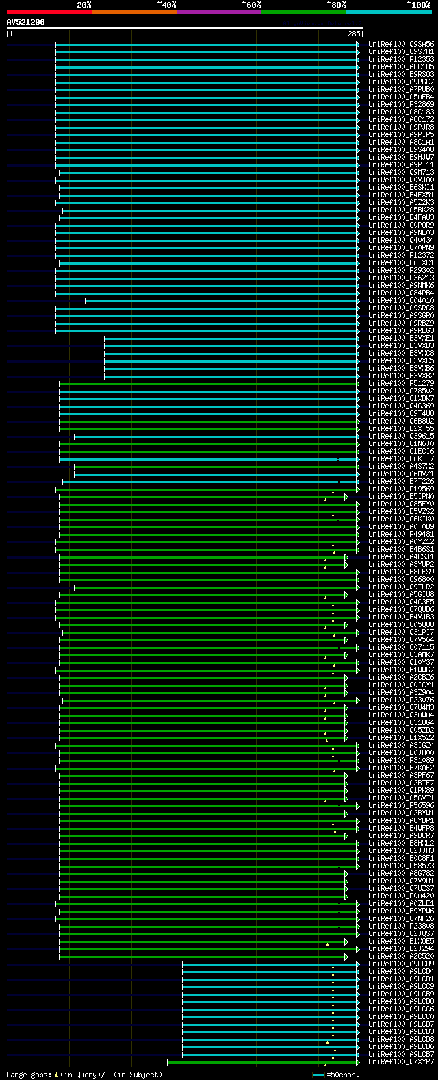Click the cyan ~100% legend color bar

(388, 12)
